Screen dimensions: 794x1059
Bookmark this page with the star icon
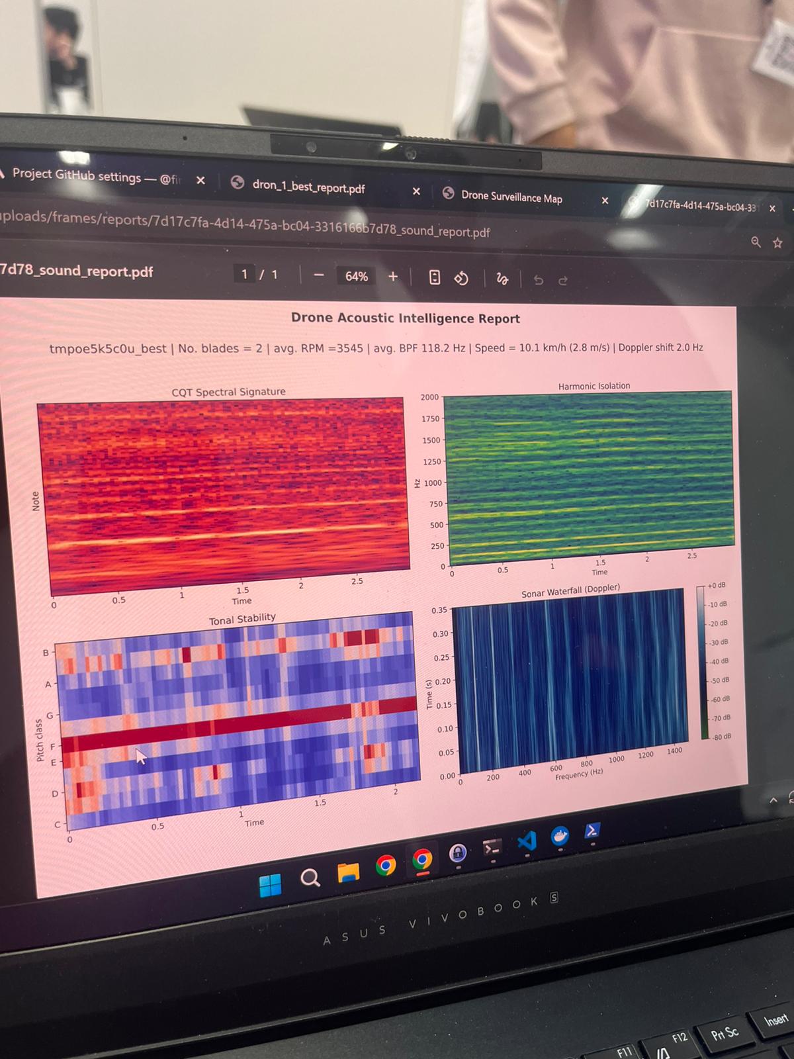click(x=777, y=243)
